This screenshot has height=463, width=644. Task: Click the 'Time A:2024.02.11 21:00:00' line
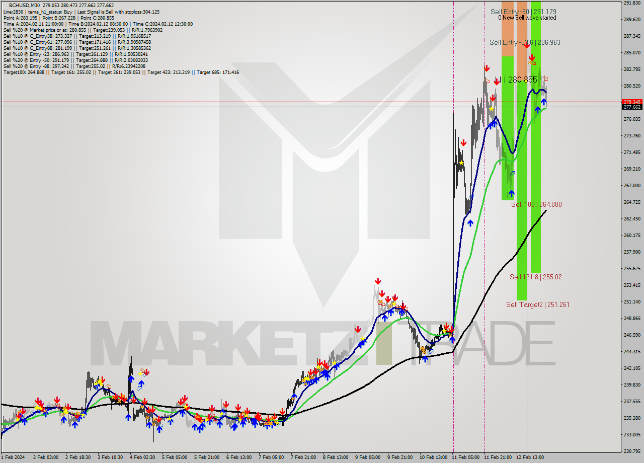pos(98,24)
